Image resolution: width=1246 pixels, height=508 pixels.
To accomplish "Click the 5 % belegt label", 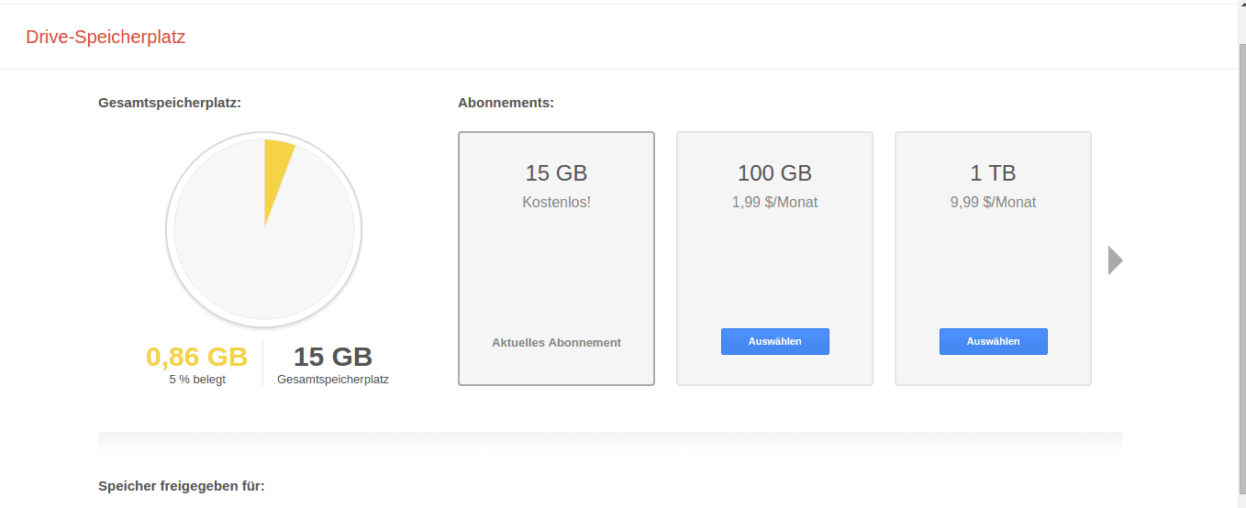I will pyautogui.click(x=196, y=380).
